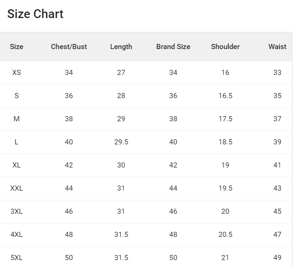Click the S size row label
This screenshot has height=267, width=293.
(x=17, y=96)
